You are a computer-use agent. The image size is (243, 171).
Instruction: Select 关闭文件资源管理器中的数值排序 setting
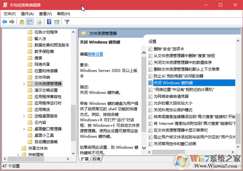[x=183, y=63]
